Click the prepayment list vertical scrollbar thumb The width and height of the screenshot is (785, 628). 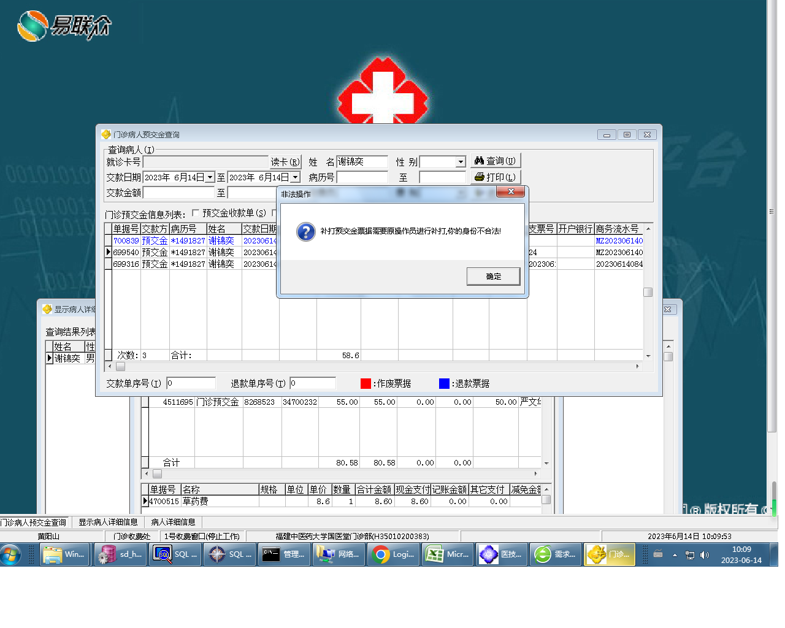[648, 292]
